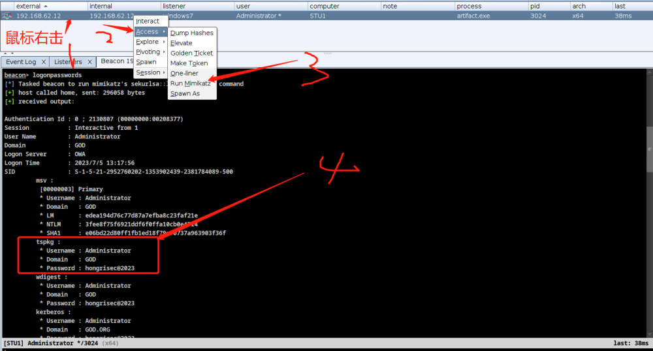Image resolution: width=653 pixels, height=351 pixels.
Task: Select Elevate in Access submenu
Action: tap(182, 43)
